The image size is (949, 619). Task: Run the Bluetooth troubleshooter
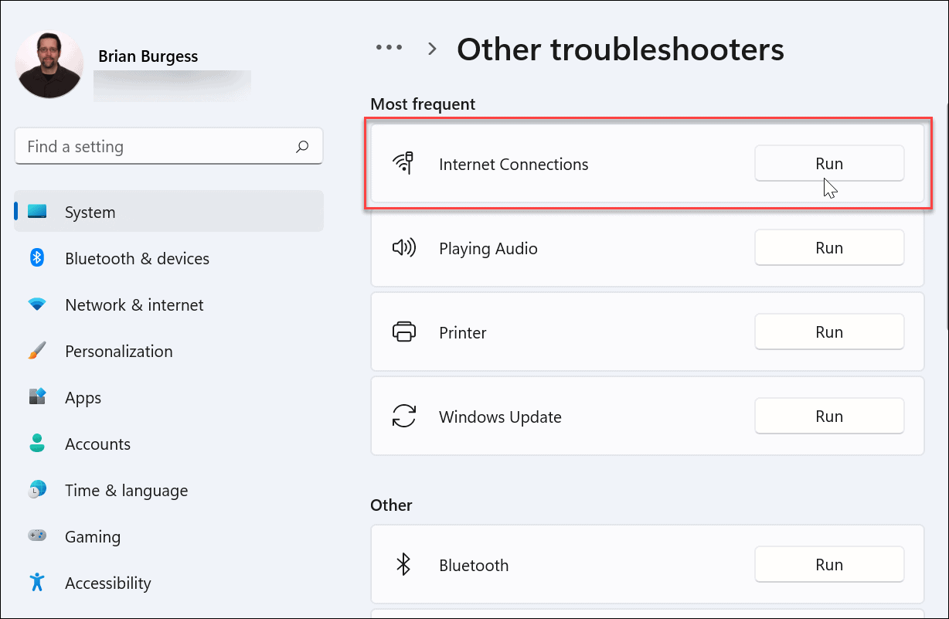tap(828, 565)
